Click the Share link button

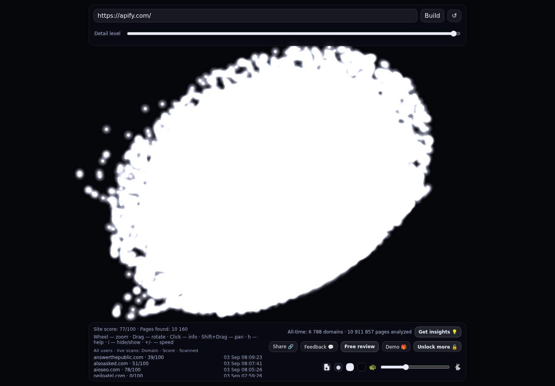pos(283,347)
